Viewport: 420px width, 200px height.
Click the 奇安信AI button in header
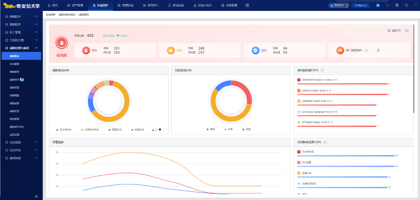pos(338,5)
